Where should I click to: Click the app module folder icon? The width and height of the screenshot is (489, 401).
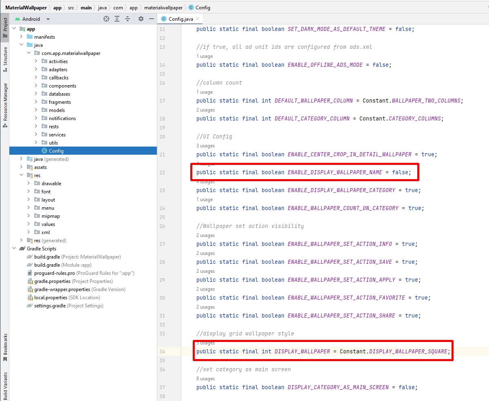coord(22,29)
